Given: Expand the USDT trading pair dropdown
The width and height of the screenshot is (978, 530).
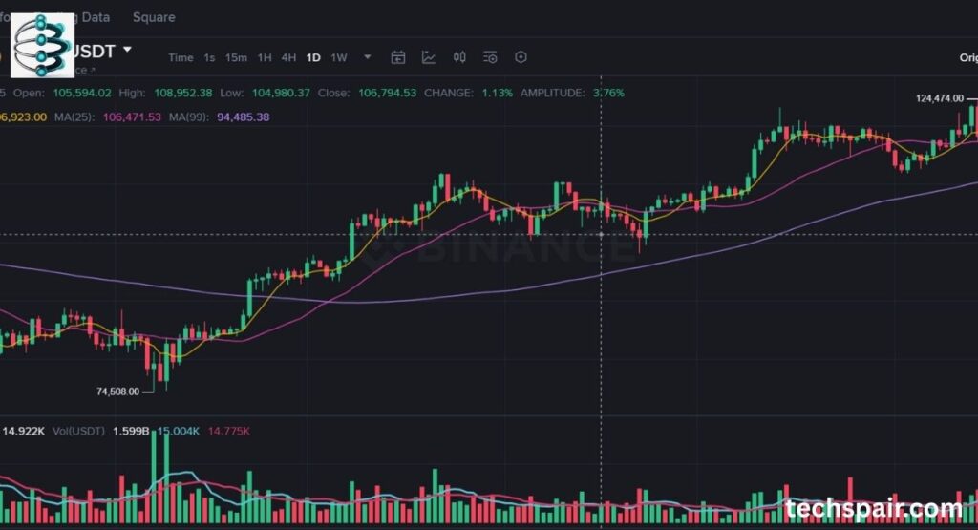Looking at the screenshot, I should coord(127,49).
